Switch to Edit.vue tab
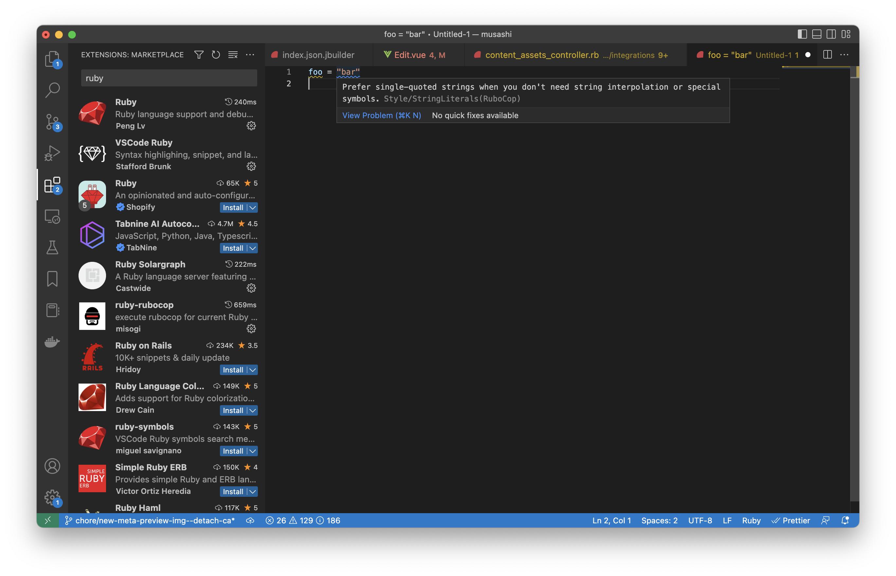This screenshot has height=576, width=896. 419,55
